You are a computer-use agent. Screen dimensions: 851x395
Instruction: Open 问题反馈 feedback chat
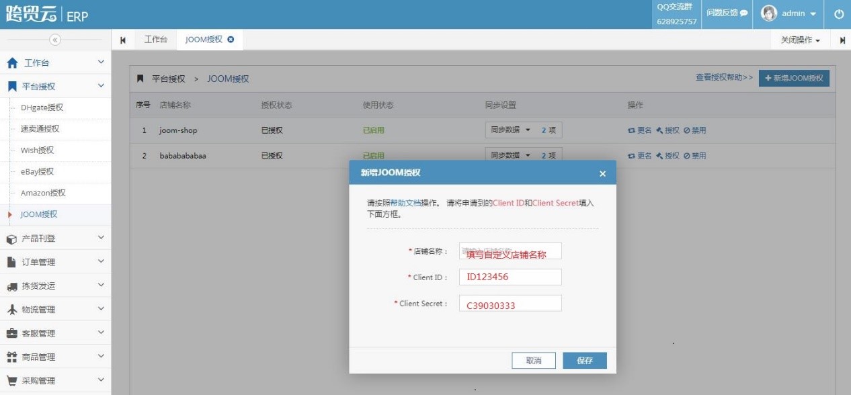[x=727, y=13]
